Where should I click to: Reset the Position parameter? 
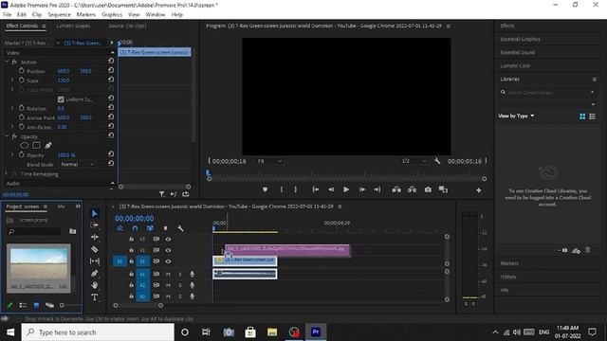click(111, 70)
